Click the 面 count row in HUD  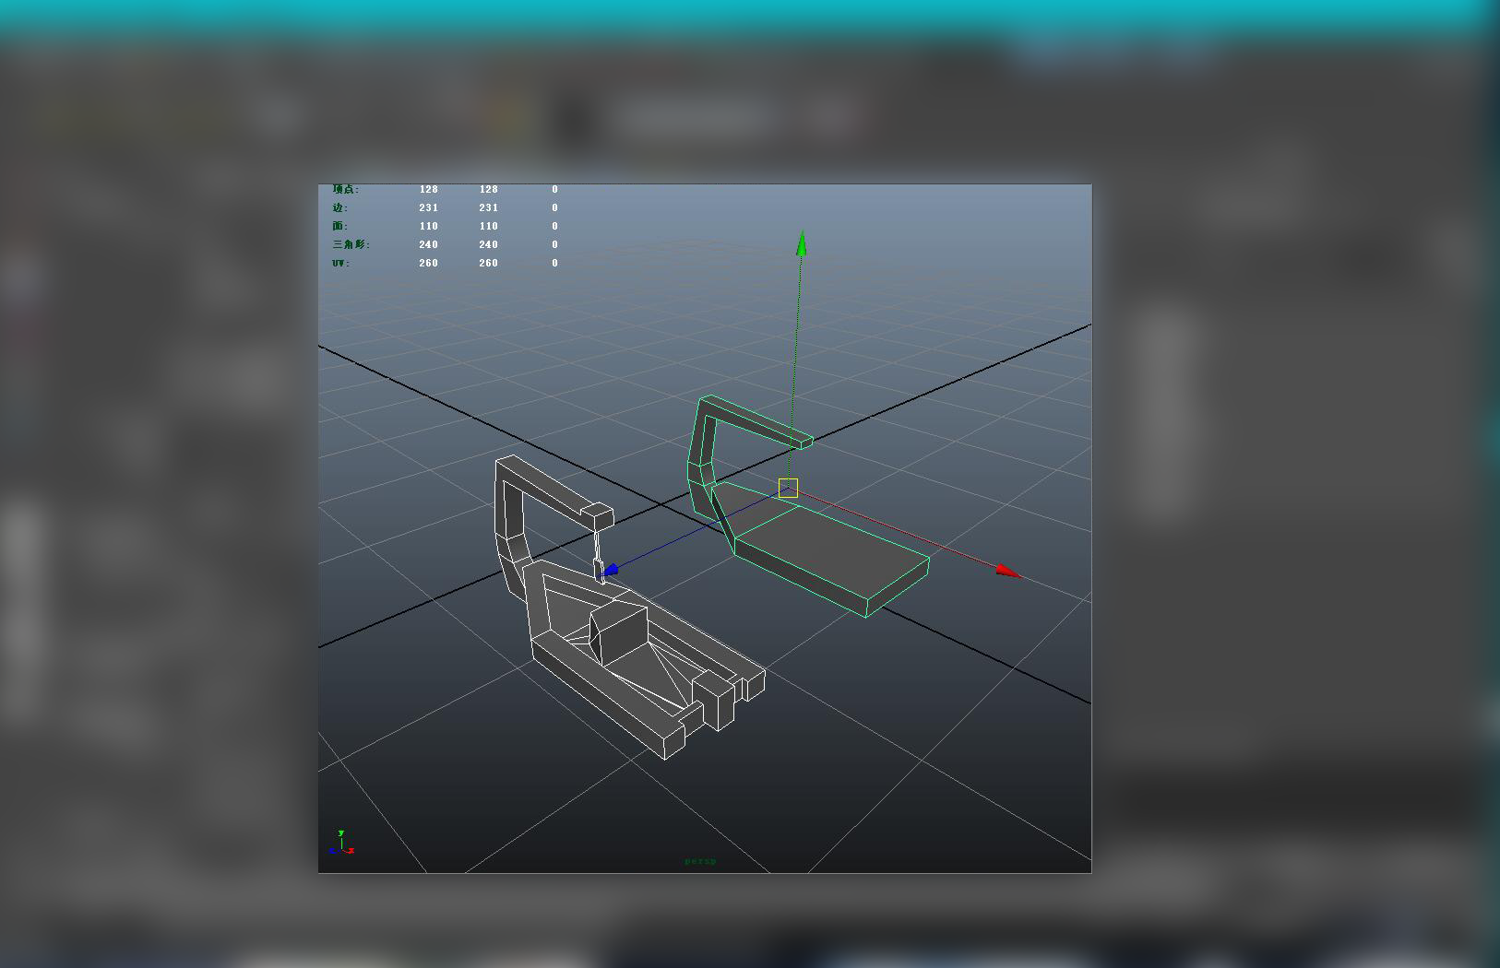[x=445, y=226]
